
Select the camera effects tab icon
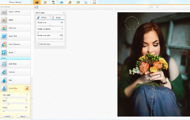click(x=37, y=2)
